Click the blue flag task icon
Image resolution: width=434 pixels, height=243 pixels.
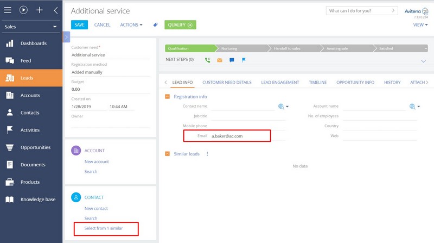(x=244, y=60)
